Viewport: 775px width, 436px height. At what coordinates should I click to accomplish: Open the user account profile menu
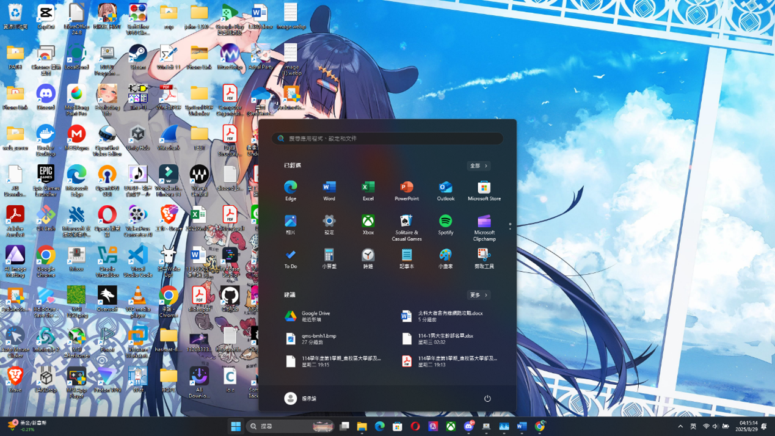(x=300, y=398)
